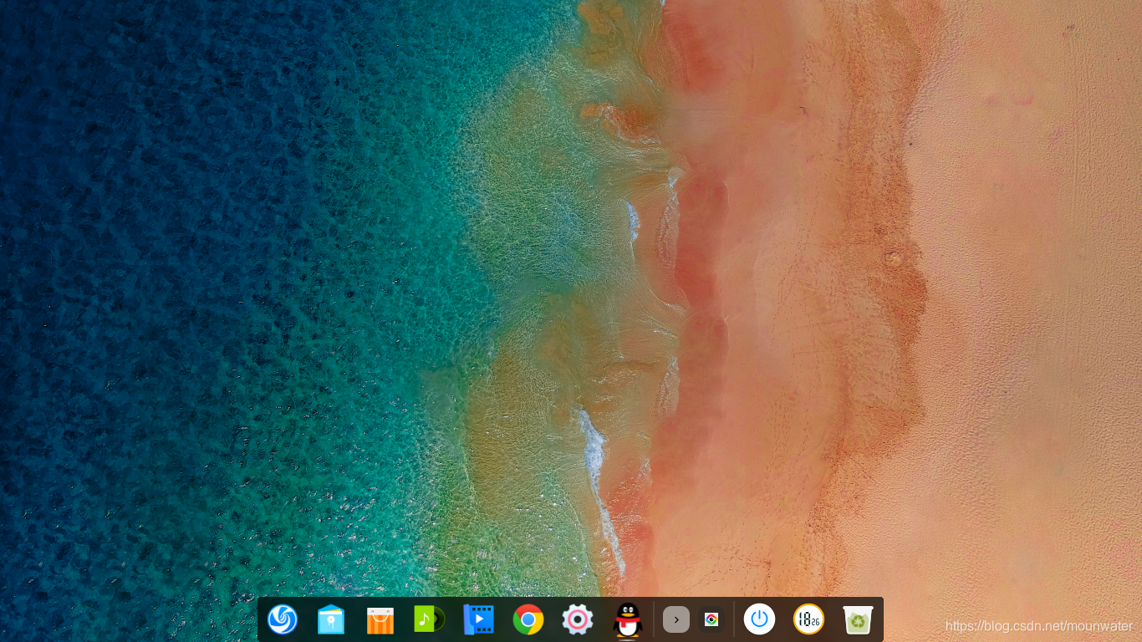The width and height of the screenshot is (1142, 642).
Task: Open the clock showing 18:26
Action: click(808, 619)
